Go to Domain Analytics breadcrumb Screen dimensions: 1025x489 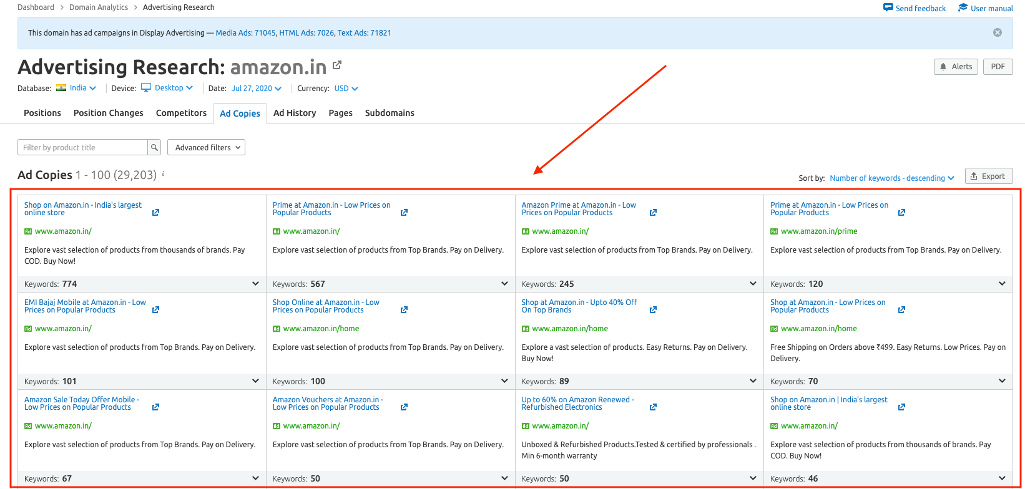tap(99, 7)
